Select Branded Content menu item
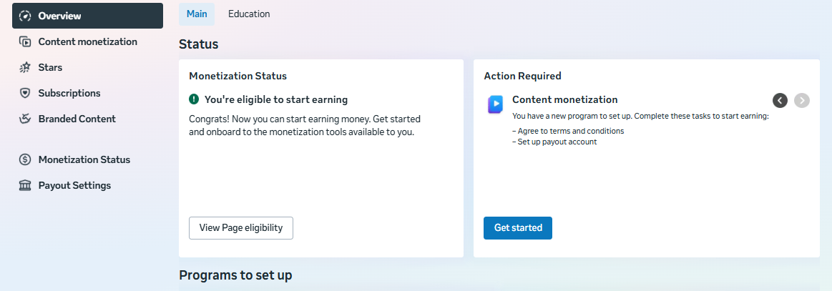Image resolution: width=832 pixels, height=291 pixels. click(77, 119)
